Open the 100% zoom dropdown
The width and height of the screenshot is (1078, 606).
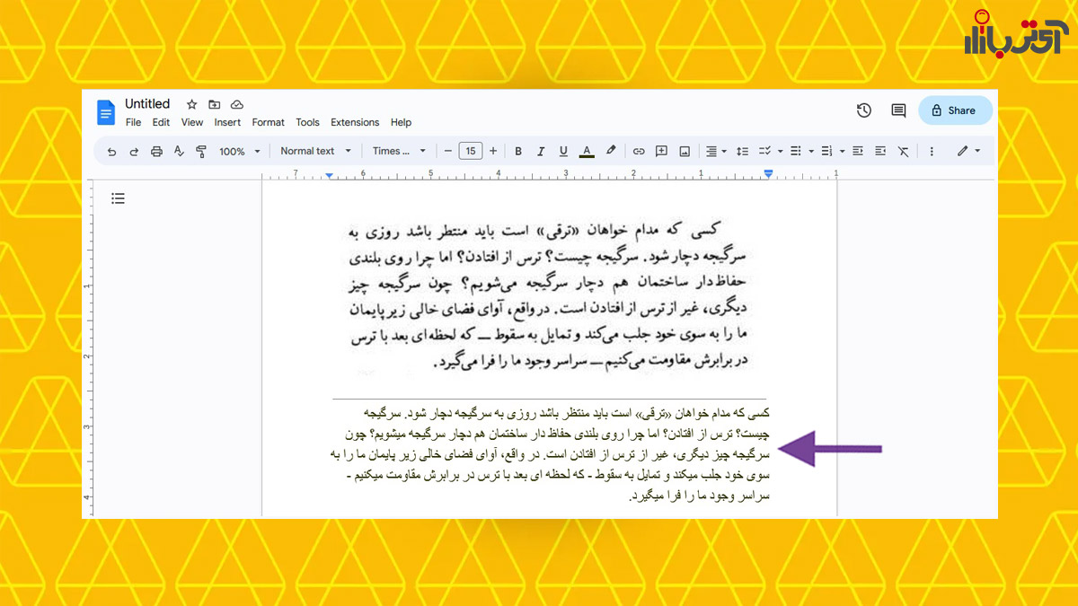[239, 151]
